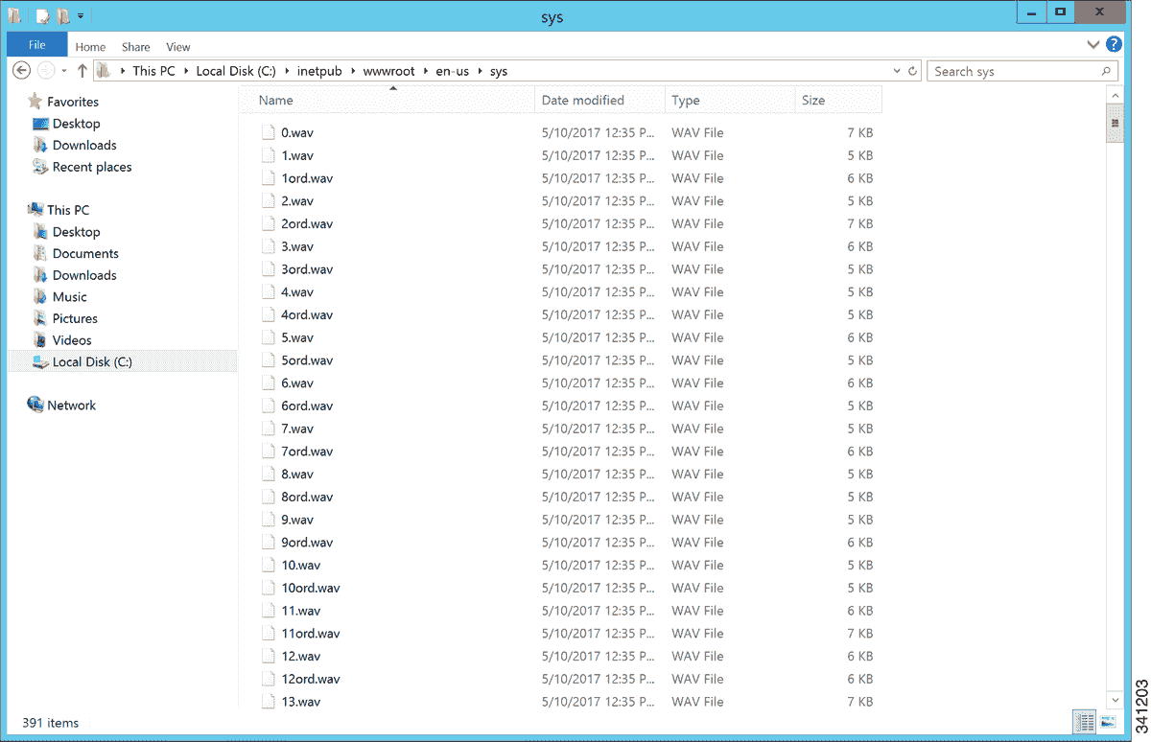Open the Music folder from the sidebar
Viewport: 1151px width, 742px height.
tap(67, 296)
